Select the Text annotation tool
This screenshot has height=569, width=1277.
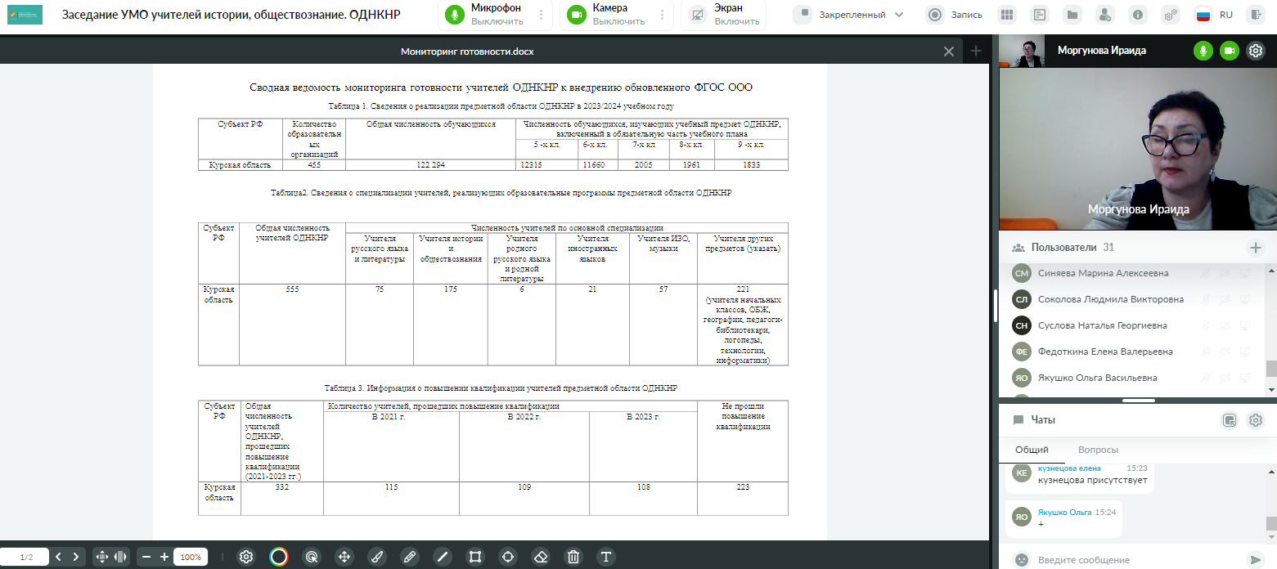pos(606,557)
